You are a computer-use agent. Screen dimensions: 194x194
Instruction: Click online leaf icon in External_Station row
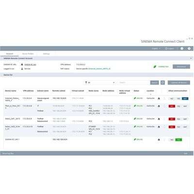pos(135,98)
